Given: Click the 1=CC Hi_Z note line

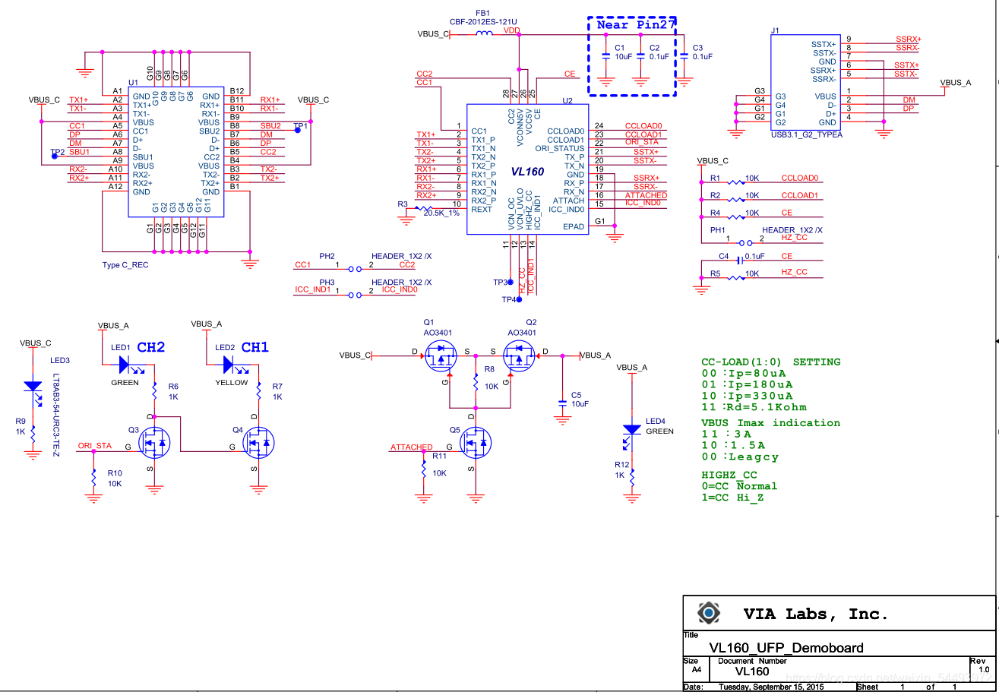Looking at the screenshot, I should (733, 498).
